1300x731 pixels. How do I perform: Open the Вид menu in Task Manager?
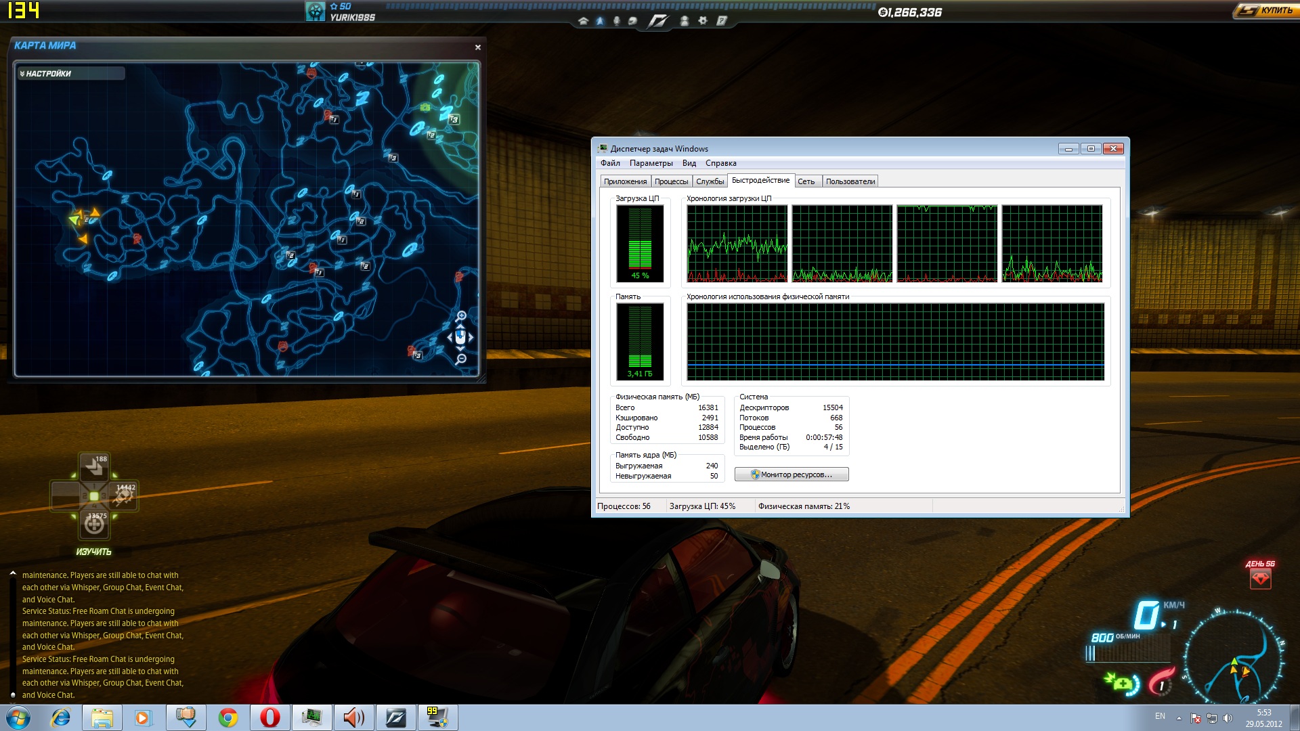[x=689, y=163]
